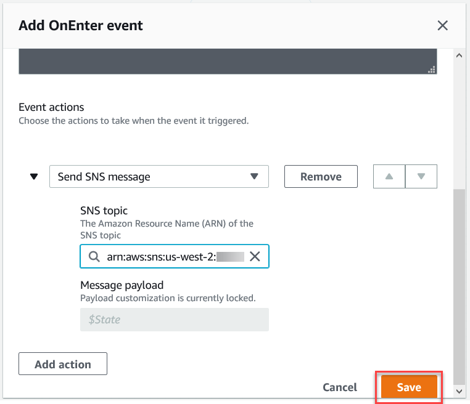The width and height of the screenshot is (470, 404).
Task: Click the search icon in SNS topic
Action: tap(94, 257)
